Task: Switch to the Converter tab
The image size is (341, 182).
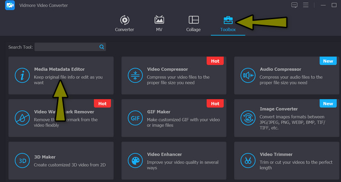Action: click(x=124, y=23)
